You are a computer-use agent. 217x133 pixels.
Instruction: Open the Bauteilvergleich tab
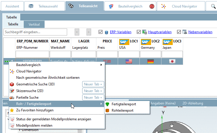[130, 6]
